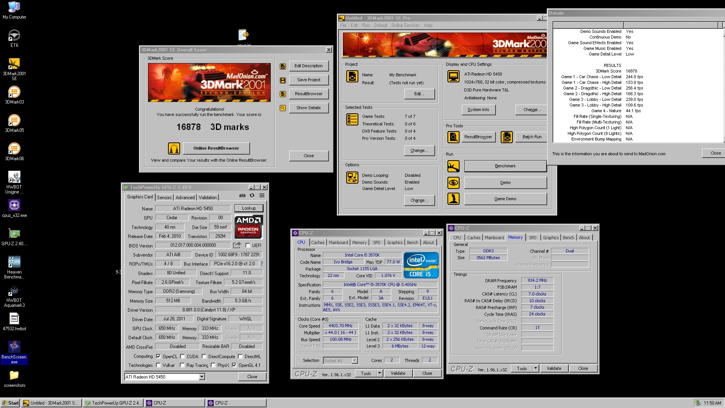Viewport: 725px width, 408px height.
Task: Switch to TechPowerUp GPU-Z taskbar item
Action: pyautogui.click(x=113, y=403)
